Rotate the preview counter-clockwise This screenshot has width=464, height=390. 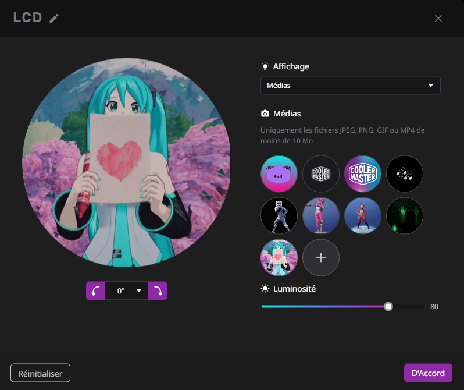[x=95, y=290]
